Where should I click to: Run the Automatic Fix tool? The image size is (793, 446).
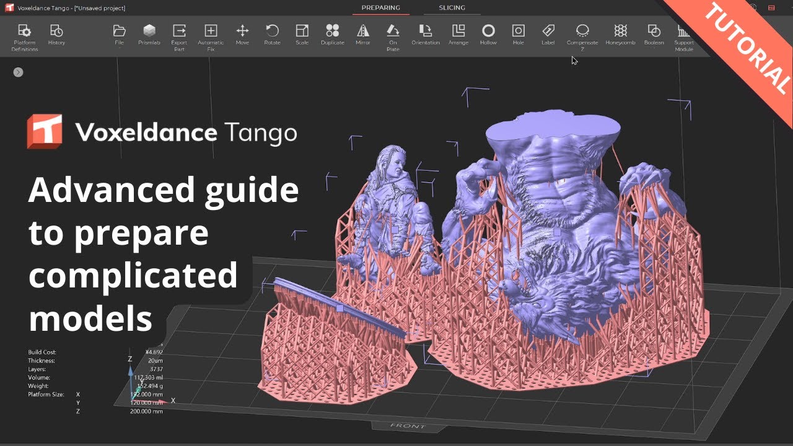click(x=211, y=37)
